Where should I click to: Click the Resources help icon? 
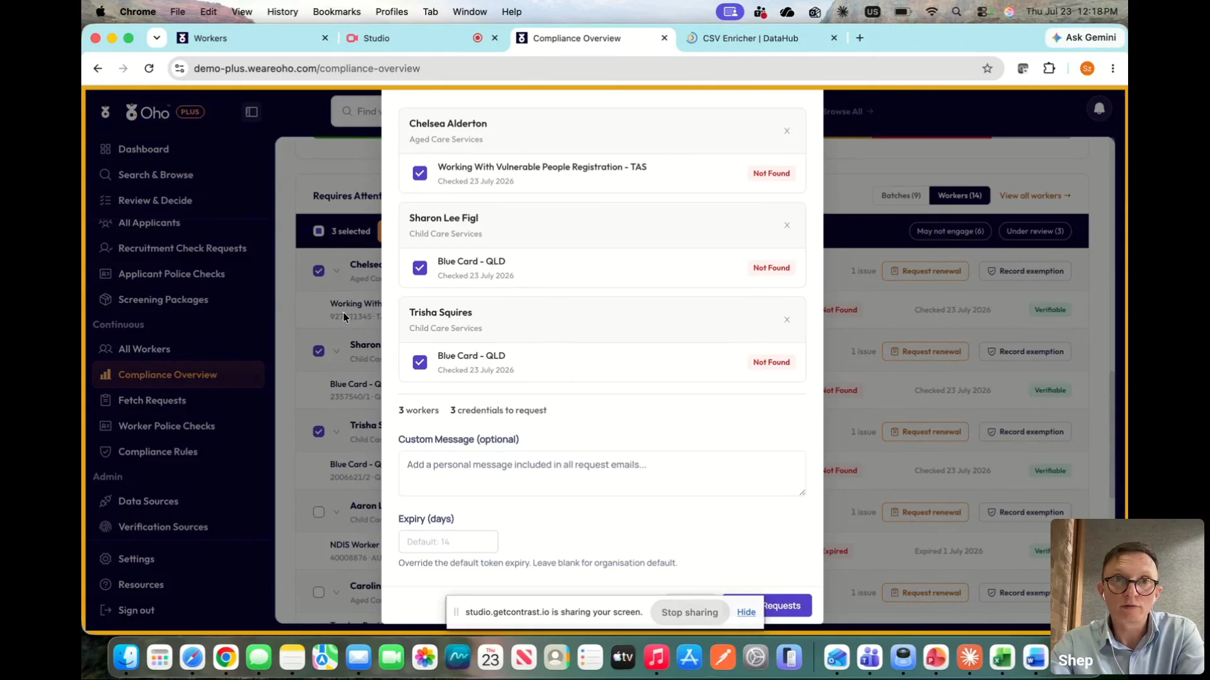coord(105,584)
